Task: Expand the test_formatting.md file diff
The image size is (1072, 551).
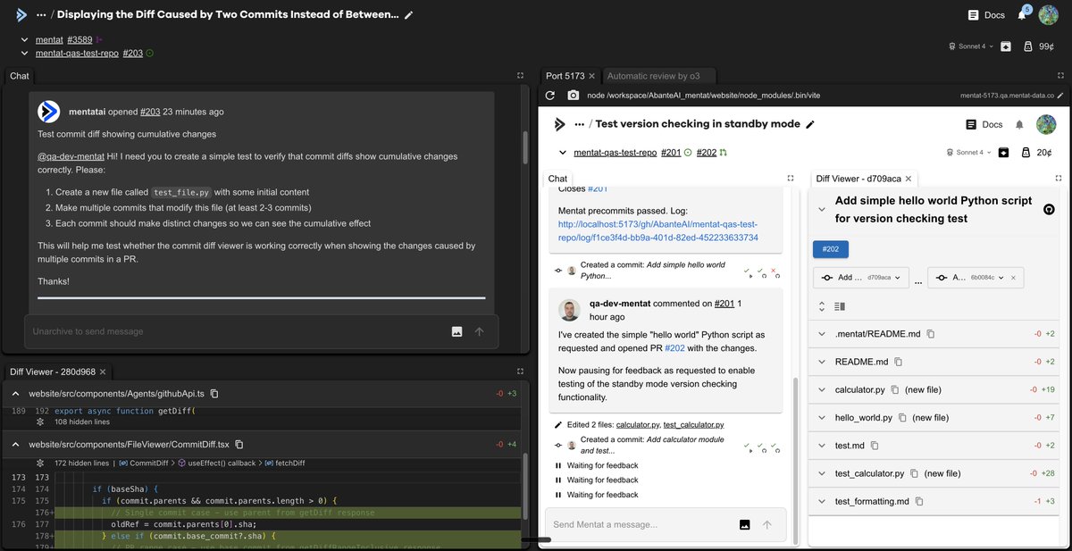Action: (822, 501)
